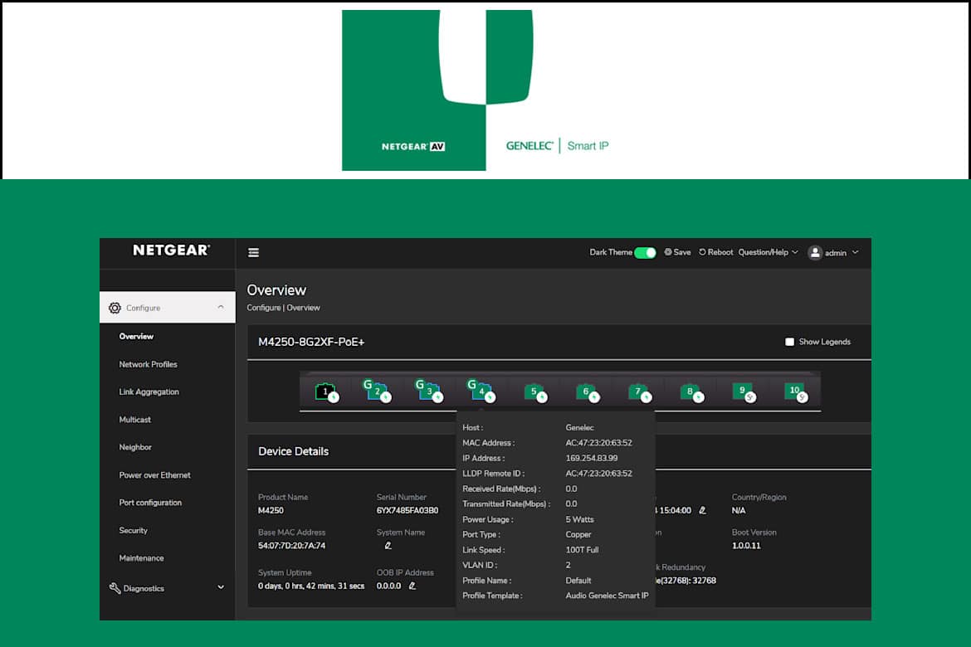Toggle the Dark Theme switch
This screenshot has width=971, height=647.
pyautogui.click(x=645, y=253)
